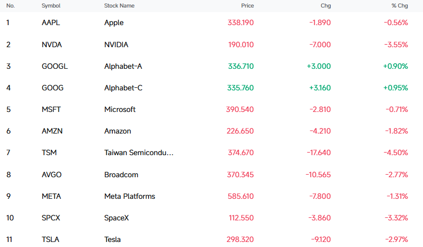Open the NVIDIA stock name
423x247 pixels.
pos(116,45)
